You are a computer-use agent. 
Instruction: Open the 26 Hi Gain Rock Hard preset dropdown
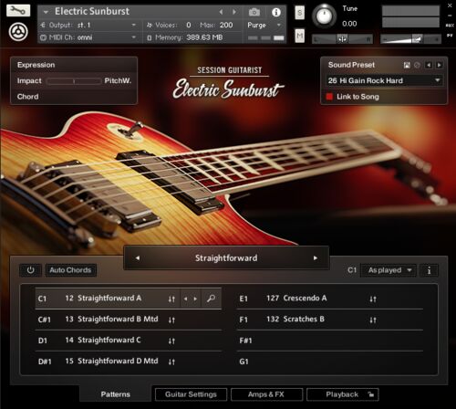(x=384, y=80)
